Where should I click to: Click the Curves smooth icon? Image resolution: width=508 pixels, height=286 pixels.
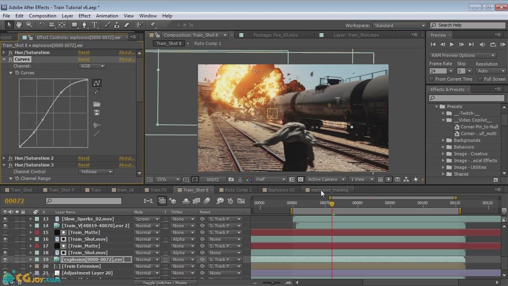(x=97, y=125)
